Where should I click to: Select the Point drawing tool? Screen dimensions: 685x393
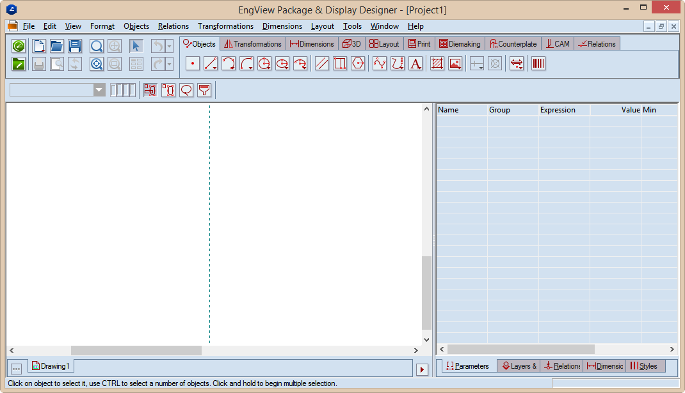193,63
